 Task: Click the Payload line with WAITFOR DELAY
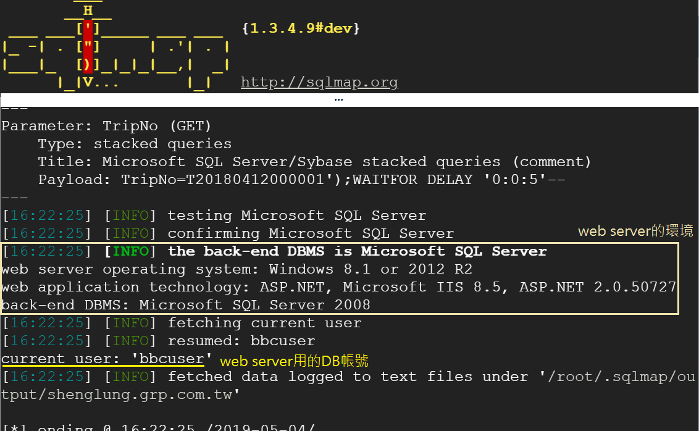pos(301,180)
